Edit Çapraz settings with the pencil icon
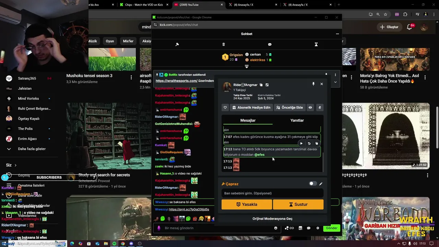This screenshot has width=439, height=247. point(321,184)
